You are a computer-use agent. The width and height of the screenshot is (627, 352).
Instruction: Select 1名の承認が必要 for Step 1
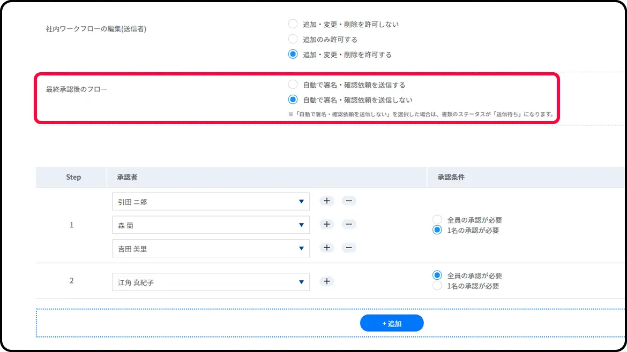tap(437, 230)
